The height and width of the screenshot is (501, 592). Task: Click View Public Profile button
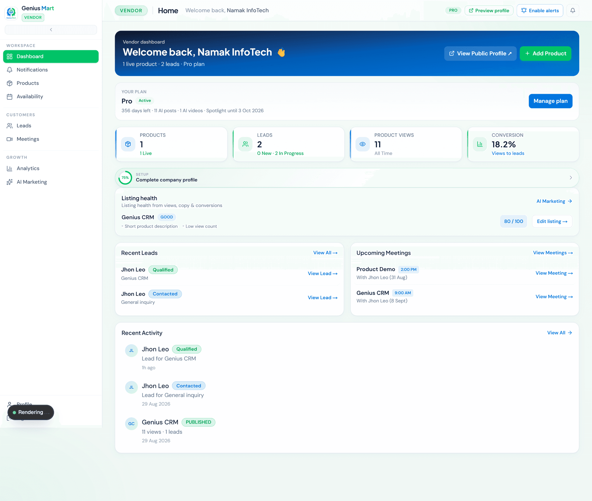[x=480, y=53]
